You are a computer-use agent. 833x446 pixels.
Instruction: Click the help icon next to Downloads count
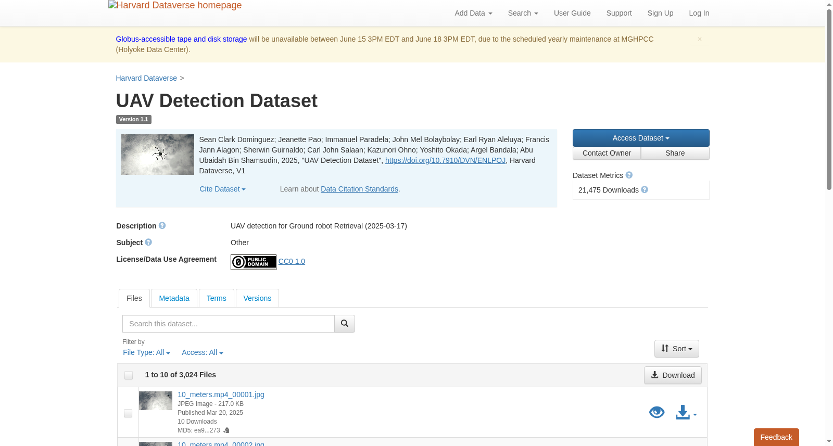pyautogui.click(x=645, y=190)
